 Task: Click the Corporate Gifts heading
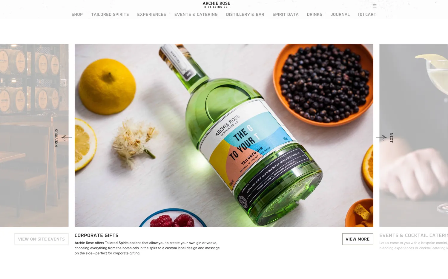click(x=96, y=236)
